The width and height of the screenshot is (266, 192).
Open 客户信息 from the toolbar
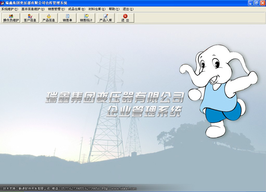(30, 18)
